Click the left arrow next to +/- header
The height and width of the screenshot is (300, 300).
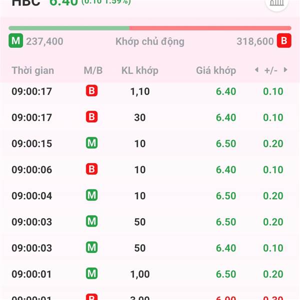point(257,70)
